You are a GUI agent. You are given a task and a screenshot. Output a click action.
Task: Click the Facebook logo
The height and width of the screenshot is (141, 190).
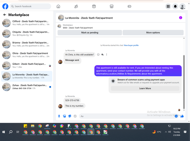point(5,6)
